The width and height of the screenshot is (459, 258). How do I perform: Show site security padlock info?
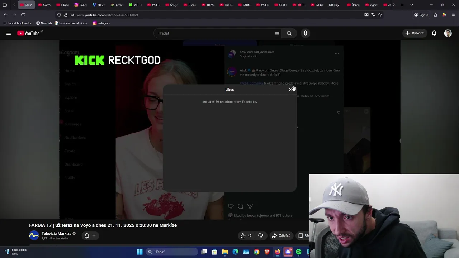click(66, 15)
